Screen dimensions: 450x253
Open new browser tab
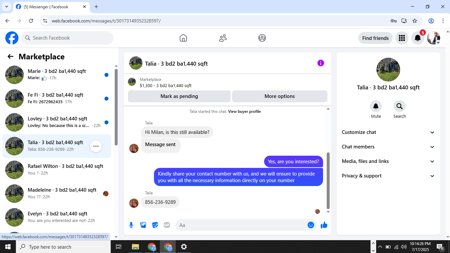[96, 7]
